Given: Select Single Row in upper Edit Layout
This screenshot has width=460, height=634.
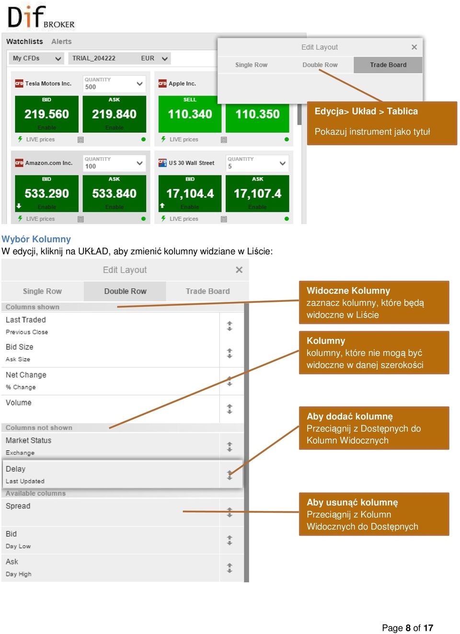Looking at the screenshot, I should pyautogui.click(x=251, y=65).
